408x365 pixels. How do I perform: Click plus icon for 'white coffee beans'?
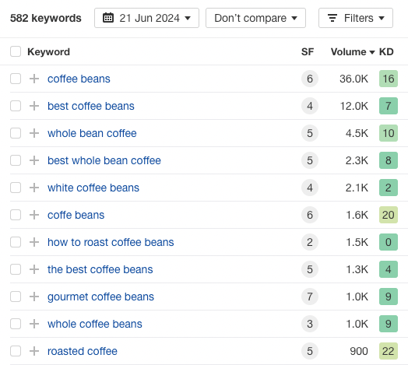click(34, 188)
